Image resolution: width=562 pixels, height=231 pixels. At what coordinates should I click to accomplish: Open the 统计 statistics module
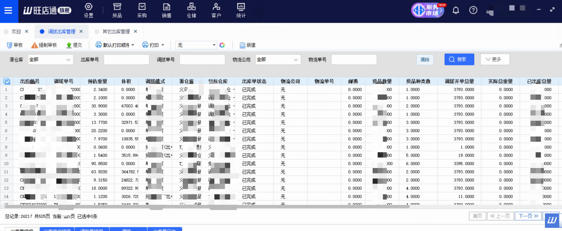241,10
